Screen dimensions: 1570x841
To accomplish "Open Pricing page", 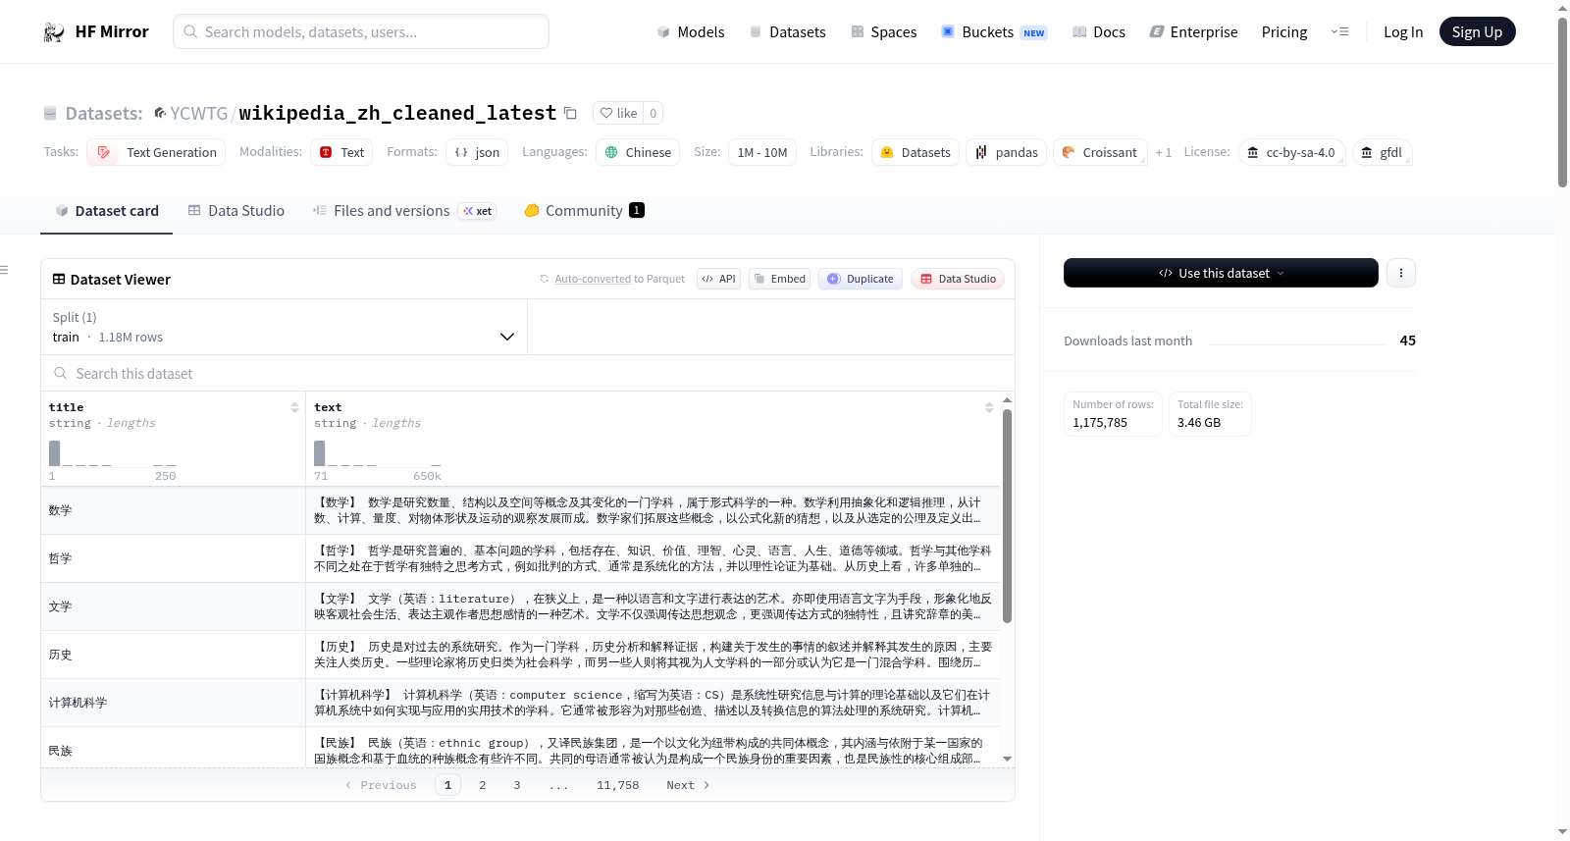I will (1284, 31).
